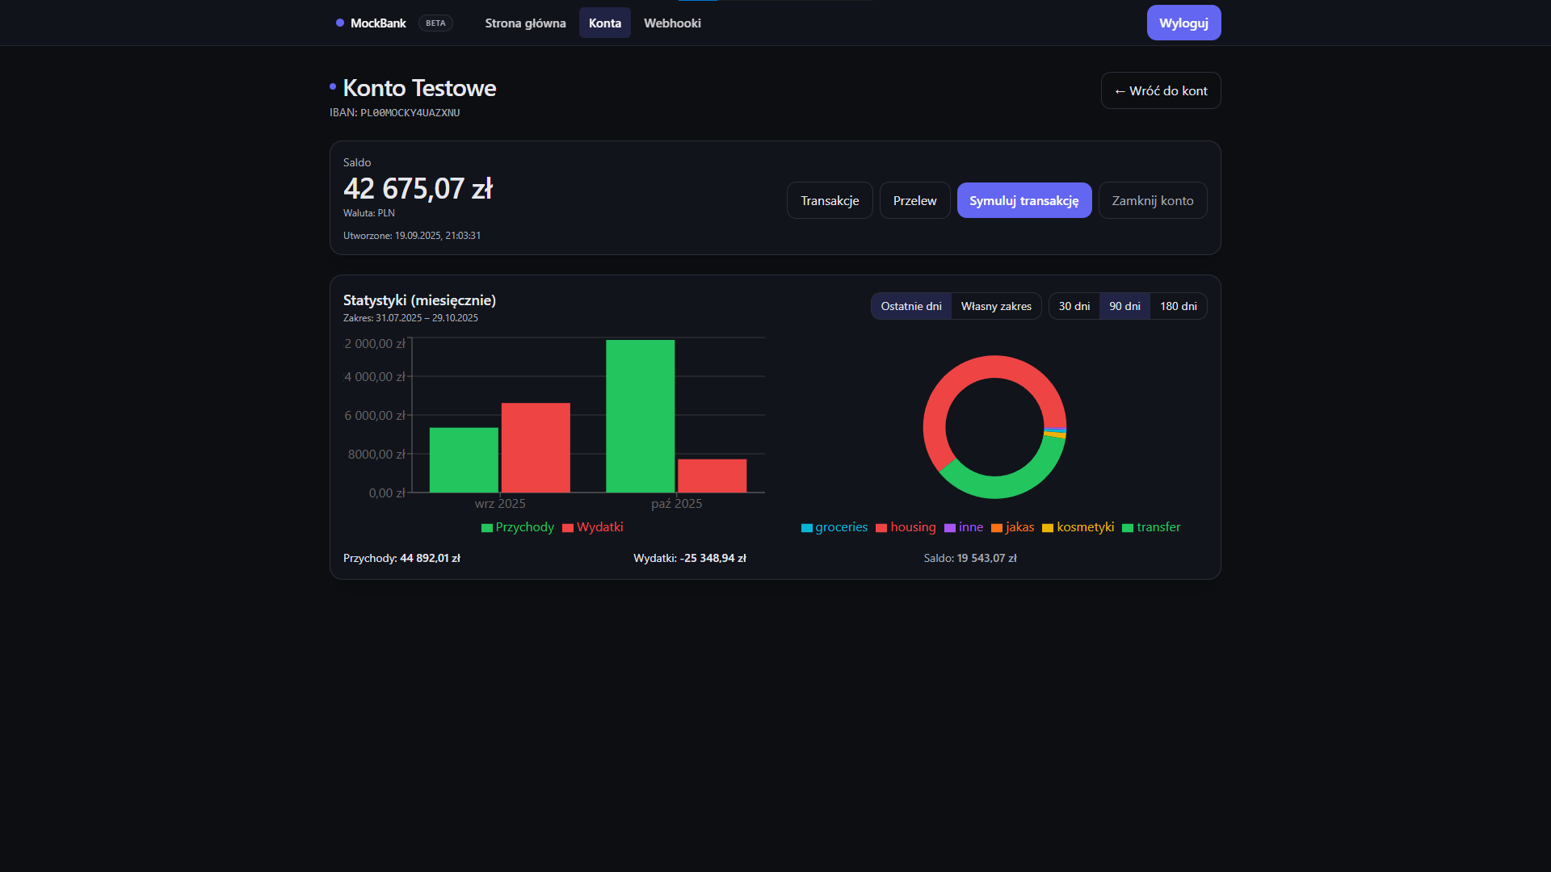Open the Strona główna page
The width and height of the screenshot is (1551, 872).
click(525, 23)
